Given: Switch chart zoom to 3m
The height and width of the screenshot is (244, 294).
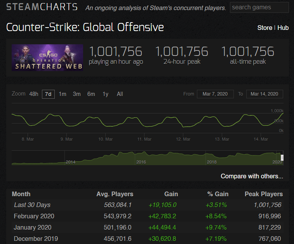Looking at the screenshot, I should pos(77,94).
